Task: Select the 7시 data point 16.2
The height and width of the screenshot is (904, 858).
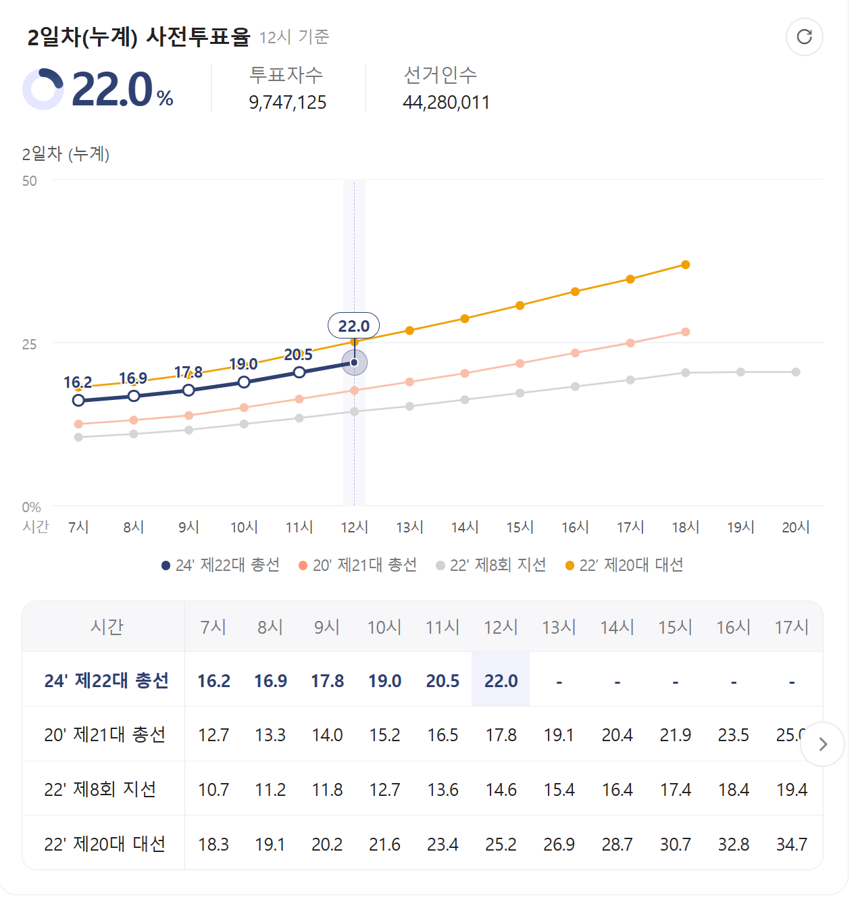Action: click(x=78, y=400)
